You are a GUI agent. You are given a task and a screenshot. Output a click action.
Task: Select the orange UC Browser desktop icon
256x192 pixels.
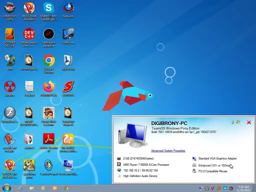click(68, 143)
